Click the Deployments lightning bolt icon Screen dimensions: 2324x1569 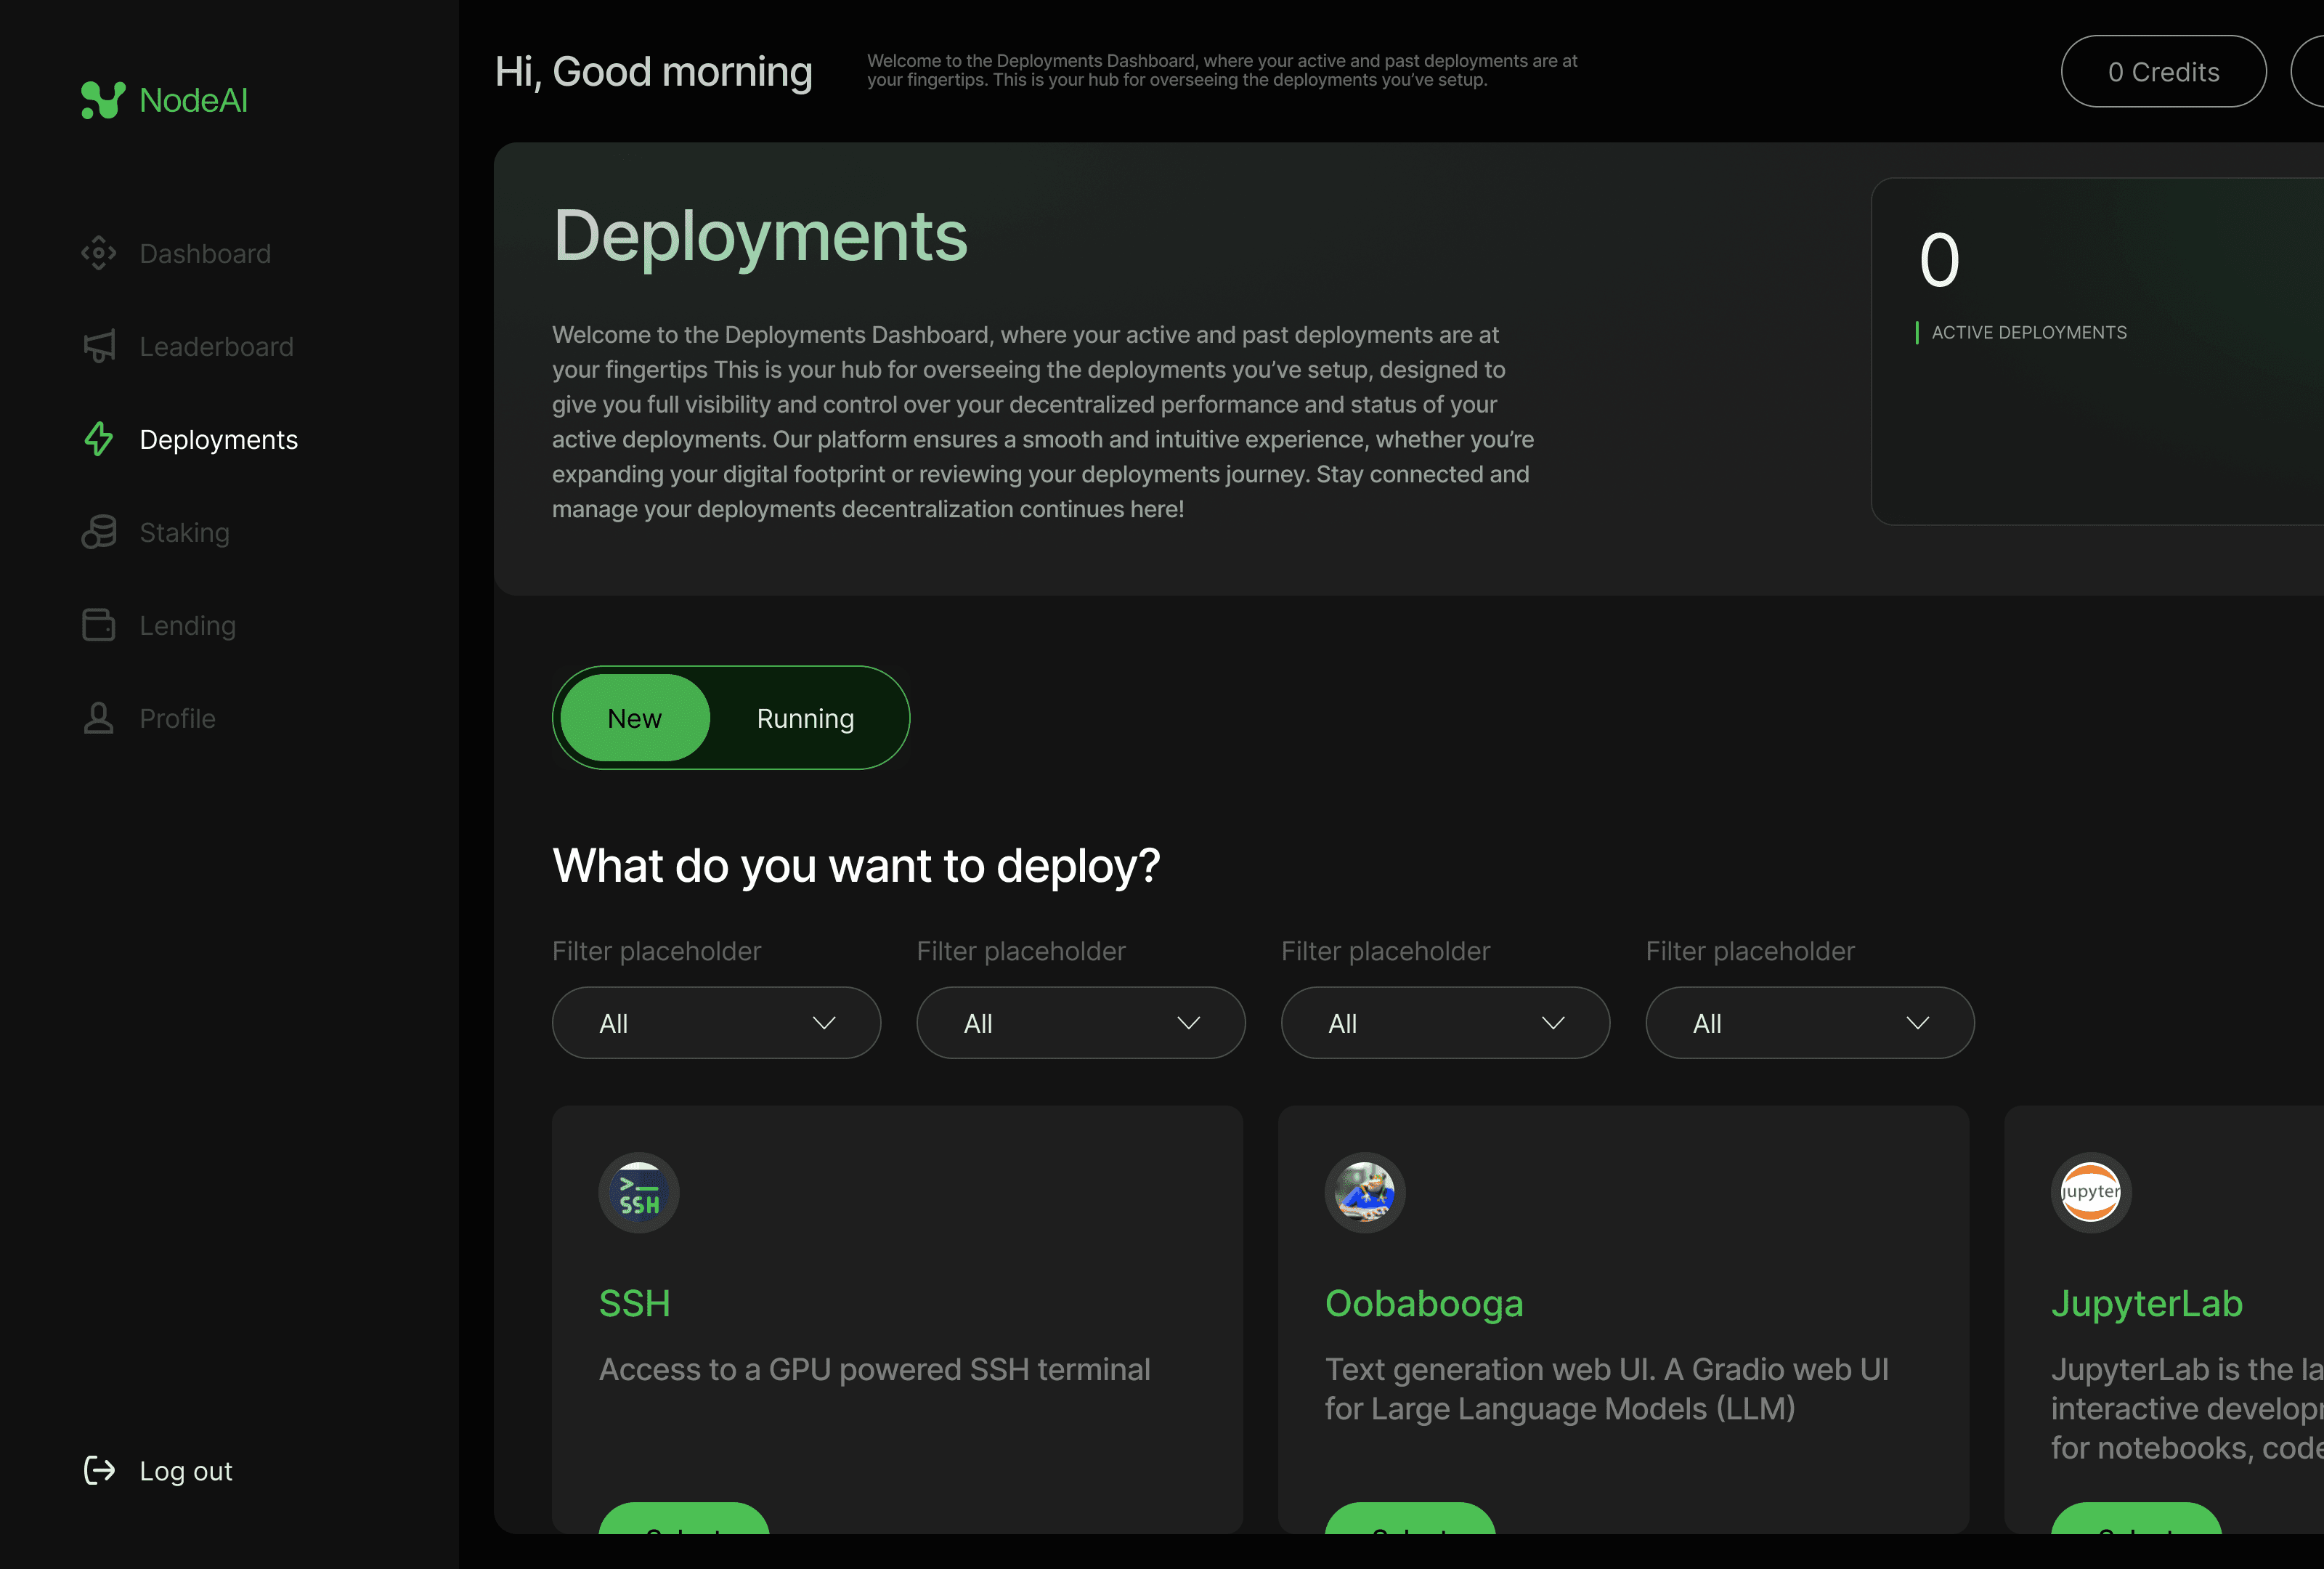pyautogui.click(x=98, y=439)
